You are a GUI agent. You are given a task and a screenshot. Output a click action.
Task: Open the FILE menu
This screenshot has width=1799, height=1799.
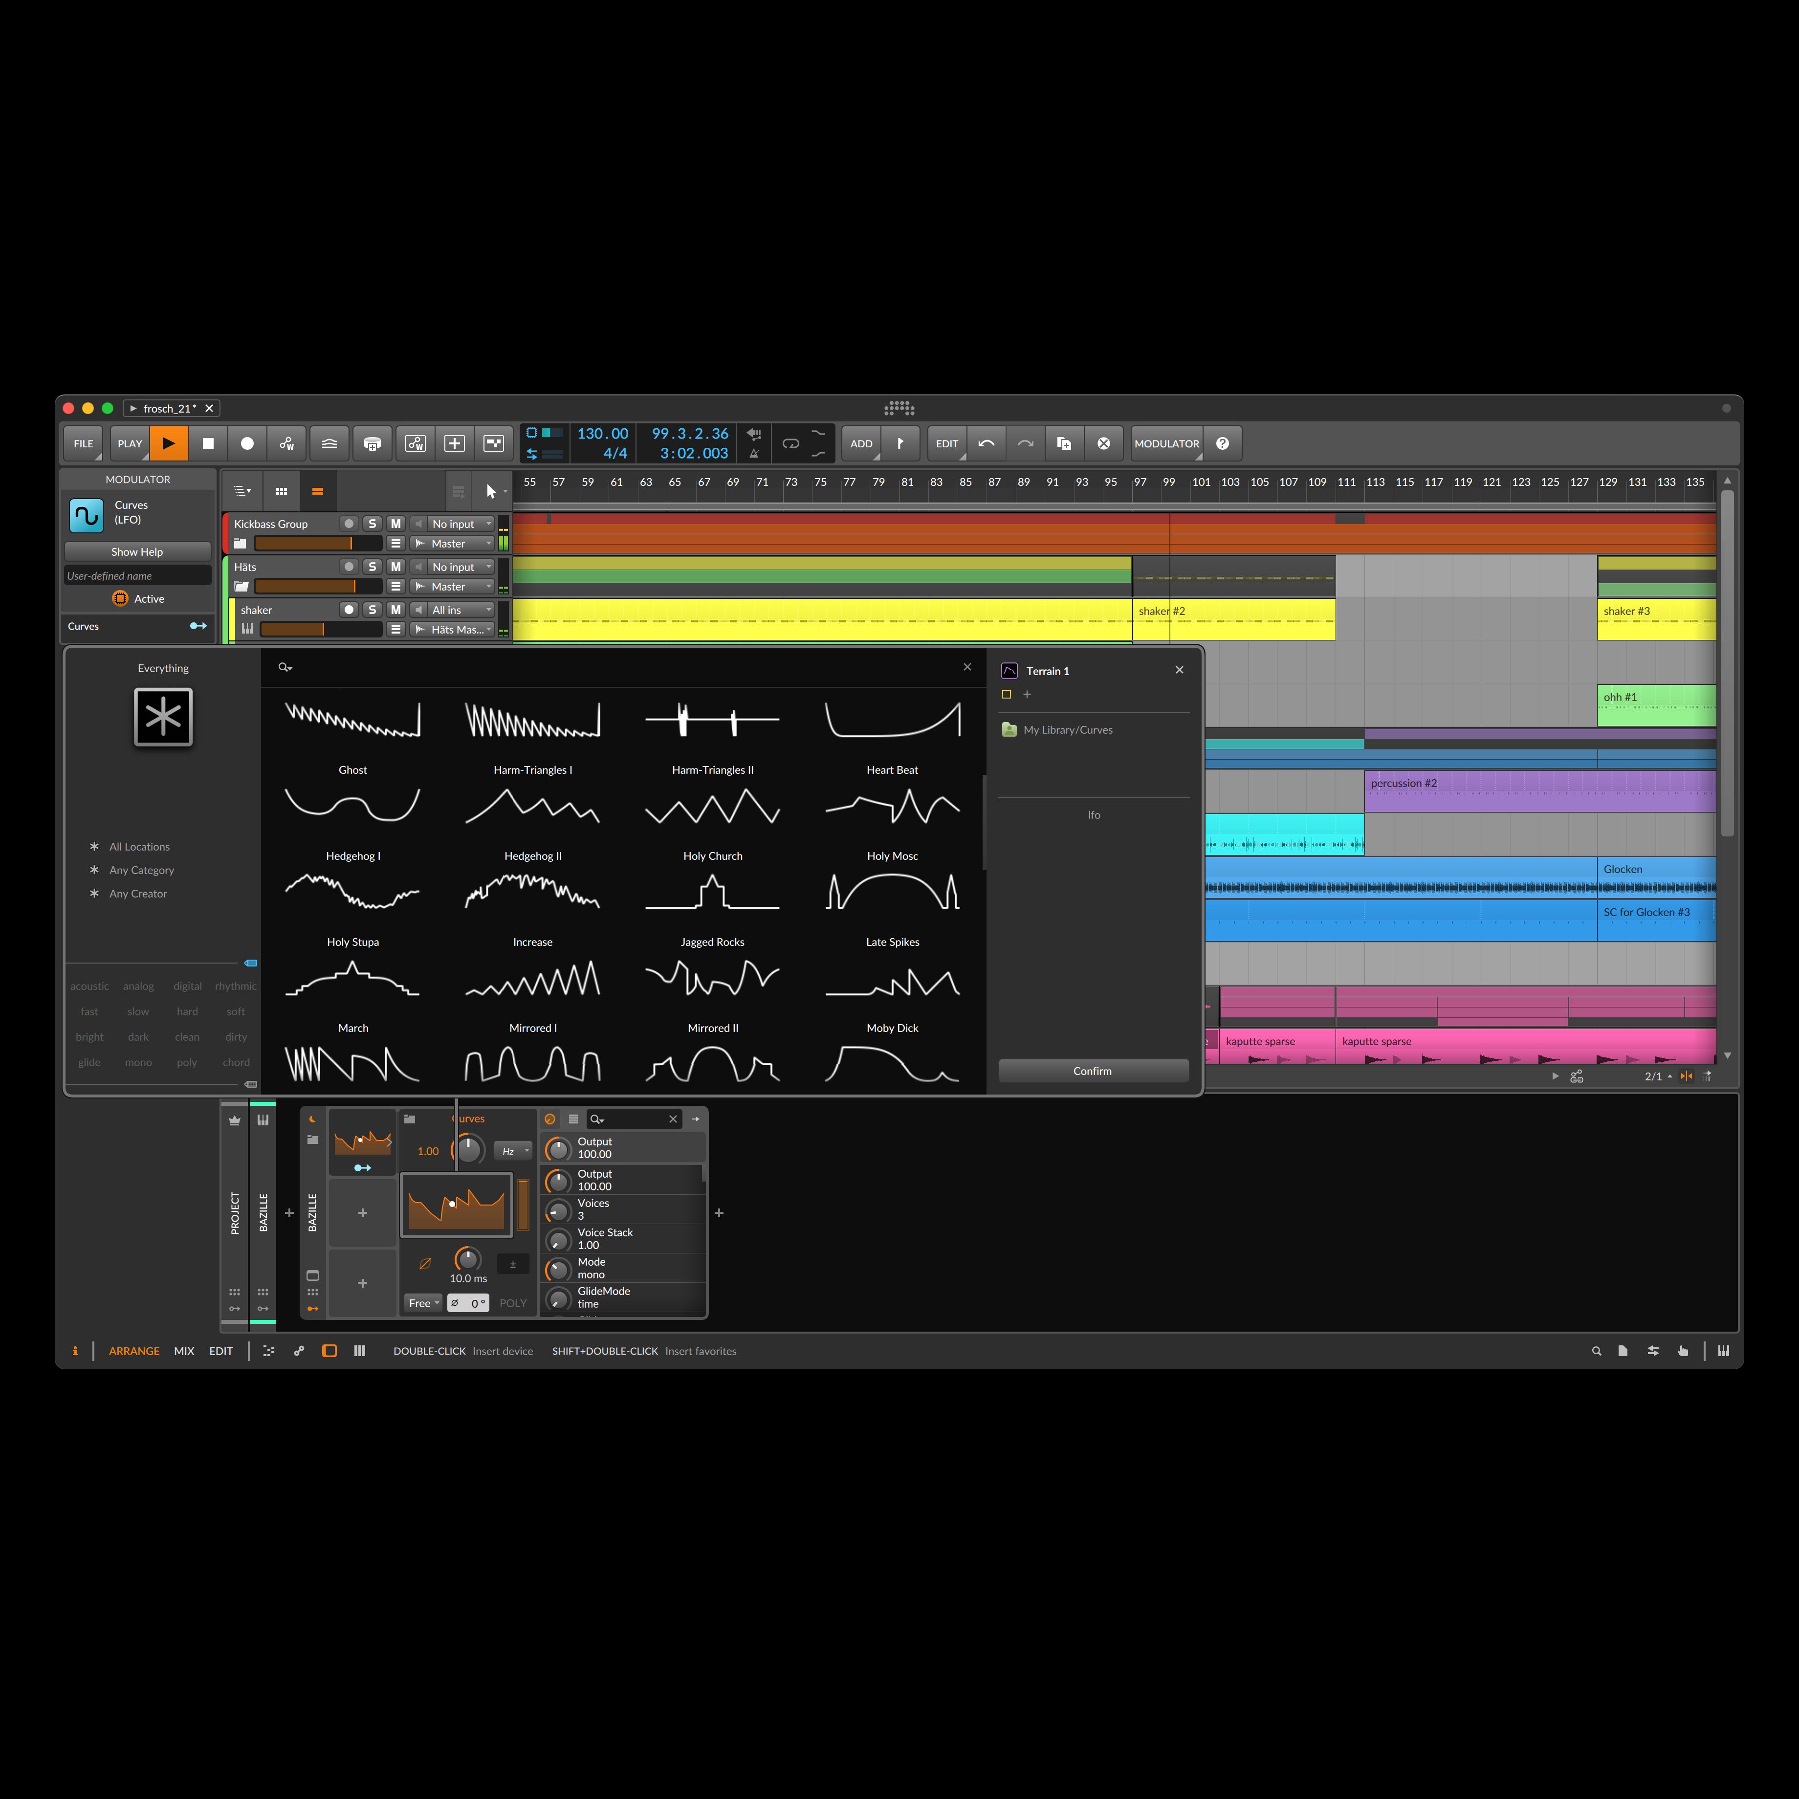coord(84,443)
